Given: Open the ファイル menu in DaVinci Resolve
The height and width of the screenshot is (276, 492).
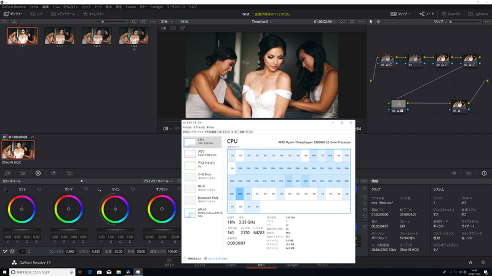Looking at the screenshot, I should click(x=34, y=7).
